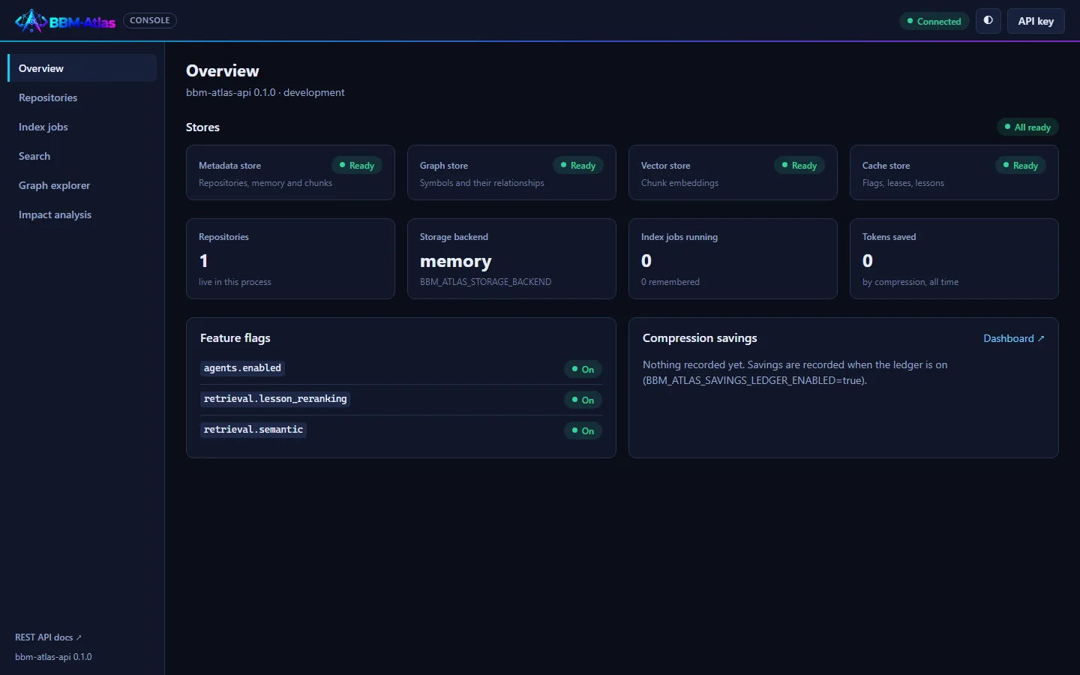This screenshot has height=675, width=1080.
Task: Click the BBM-Atlas logo
Action: click(x=65, y=21)
